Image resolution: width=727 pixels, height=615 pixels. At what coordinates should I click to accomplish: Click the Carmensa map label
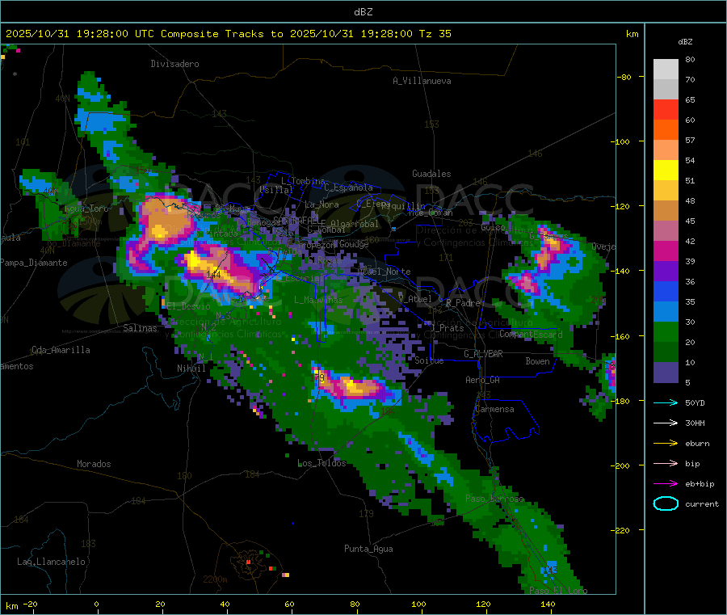[494, 409]
